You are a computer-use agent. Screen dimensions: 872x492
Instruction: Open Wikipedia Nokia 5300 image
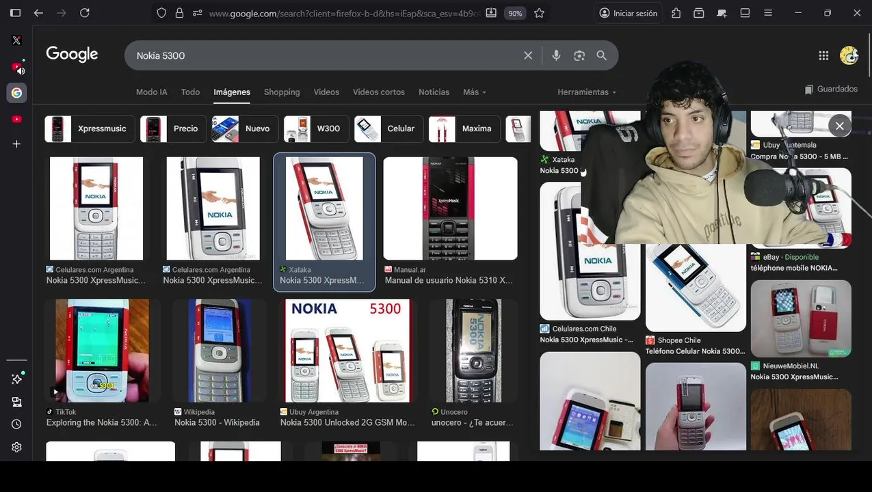(220, 351)
